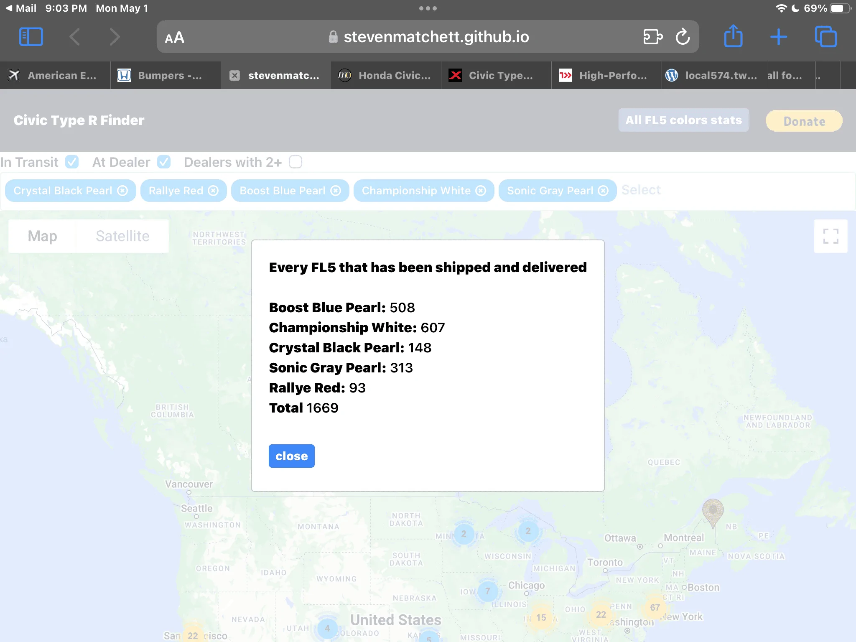This screenshot has height=642, width=856.
Task: Open the AA reader options menu
Action: (x=175, y=38)
